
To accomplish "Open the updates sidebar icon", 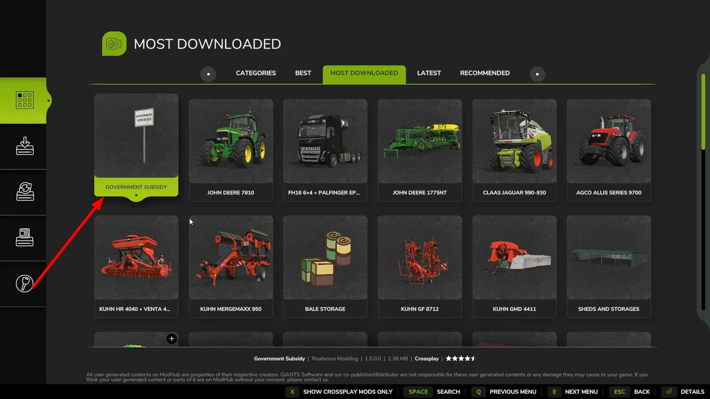I will pyautogui.click(x=25, y=191).
